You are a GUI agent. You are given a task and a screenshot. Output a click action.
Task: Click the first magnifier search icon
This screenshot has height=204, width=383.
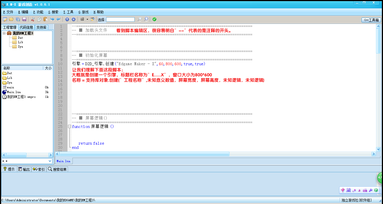pyautogui.click(x=139, y=19)
